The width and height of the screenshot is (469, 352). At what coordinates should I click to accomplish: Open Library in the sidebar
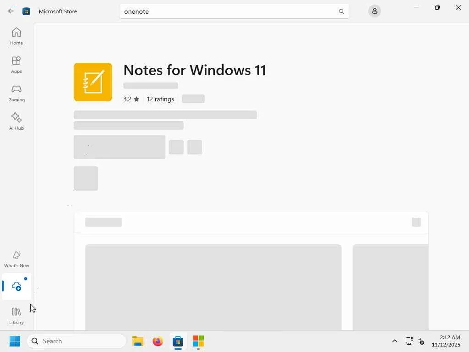tap(16, 316)
